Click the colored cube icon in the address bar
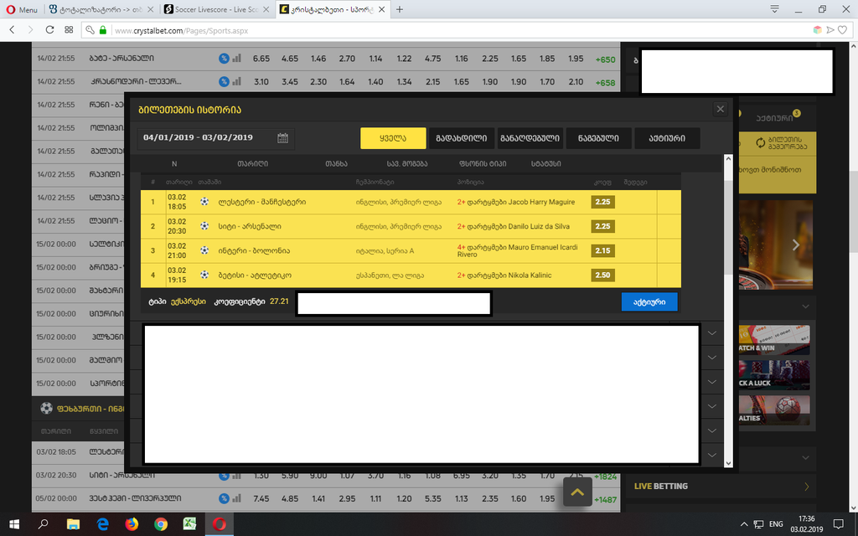 tap(818, 30)
